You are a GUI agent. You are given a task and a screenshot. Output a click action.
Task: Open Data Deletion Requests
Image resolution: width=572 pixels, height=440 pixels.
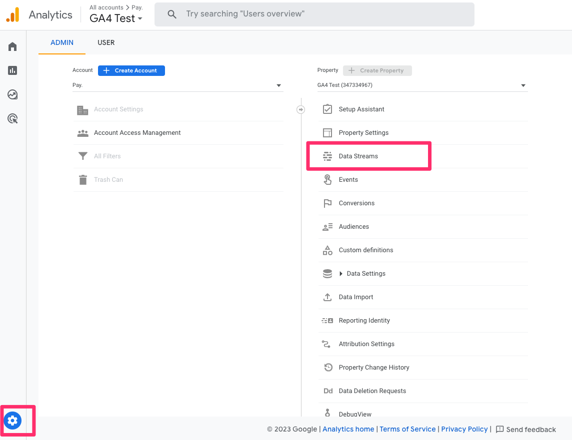pyautogui.click(x=372, y=391)
